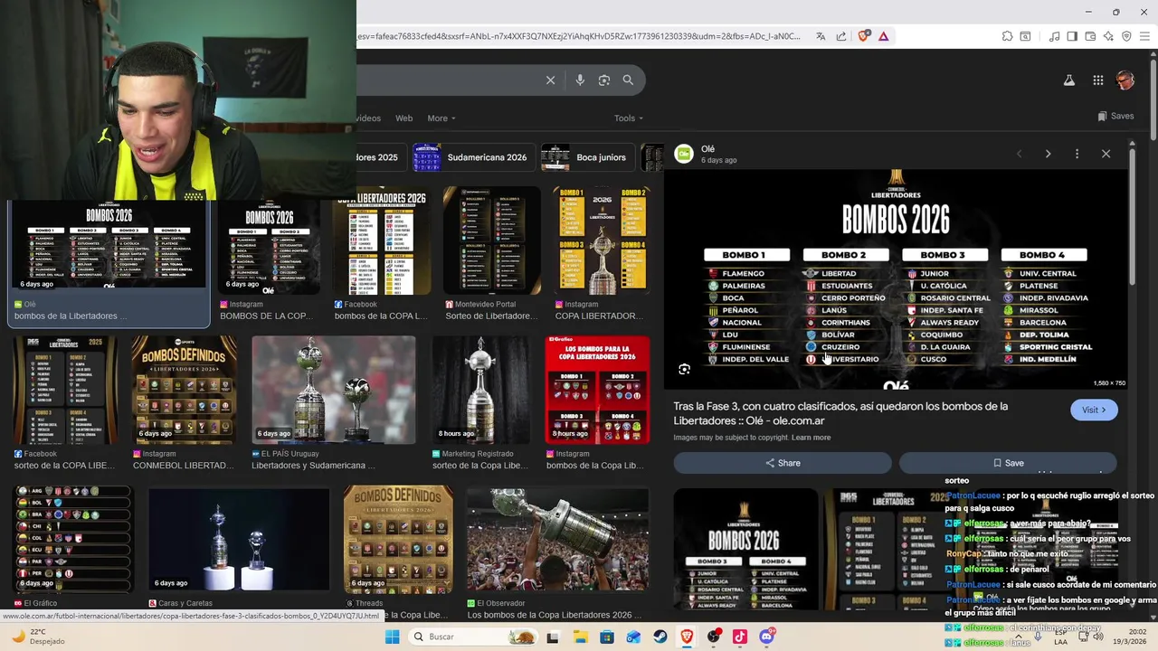Close the image preview panel
This screenshot has width=1158, height=651.
pos(1106,154)
